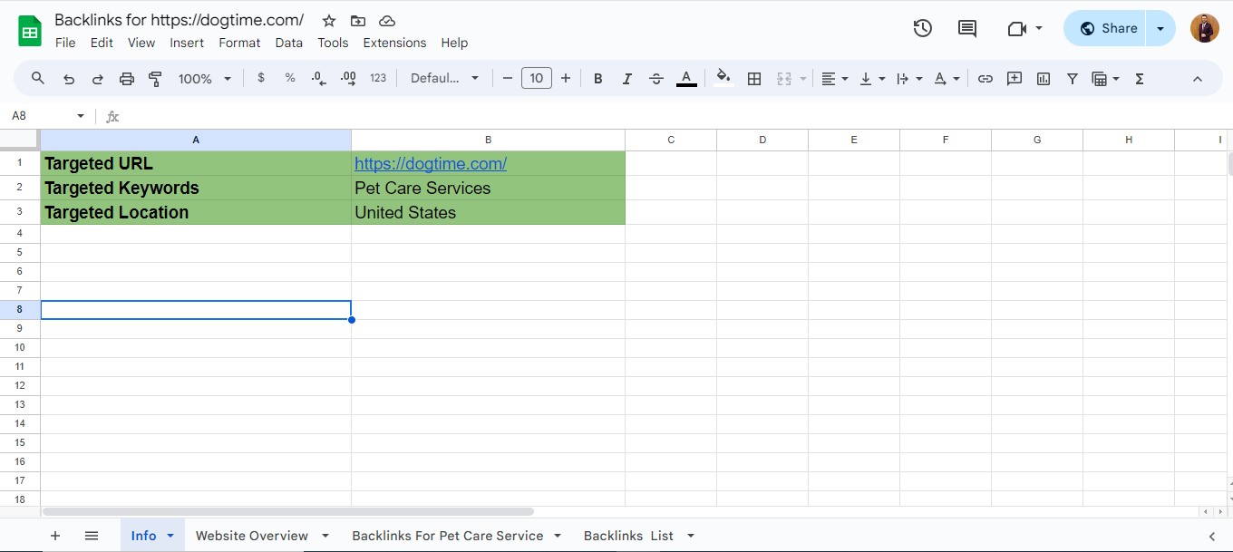1233x552 pixels.
Task: Open Website Overview tab menu arrow
Action: coord(325,536)
